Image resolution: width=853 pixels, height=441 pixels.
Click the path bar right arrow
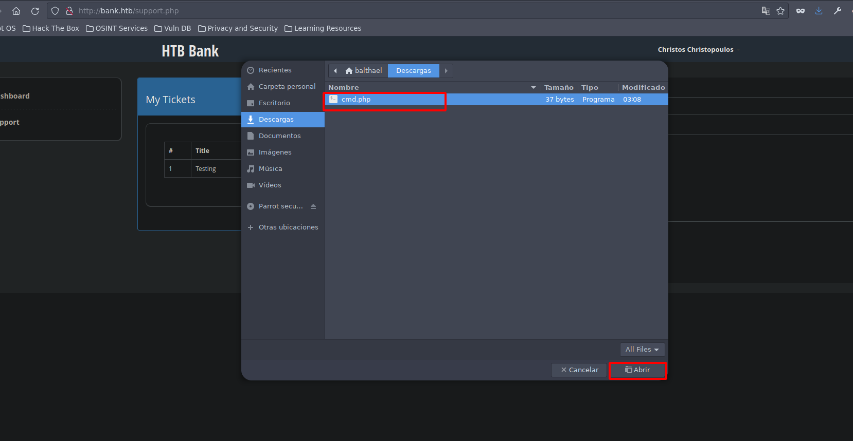pos(446,71)
